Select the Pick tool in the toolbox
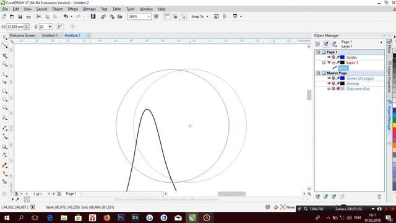 tap(4, 37)
